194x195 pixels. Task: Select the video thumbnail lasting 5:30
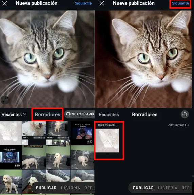[x=82, y=133]
